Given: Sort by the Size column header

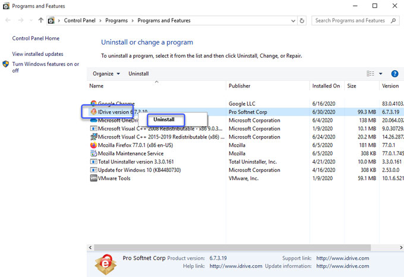Looking at the screenshot, I should [352, 86].
